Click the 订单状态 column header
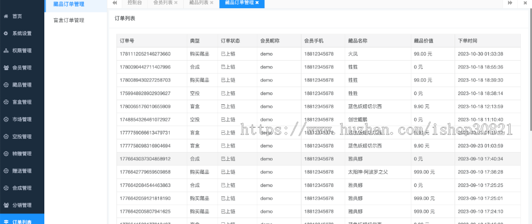The height and width of the screenshot is (224, 532). (x=237, y=41)
